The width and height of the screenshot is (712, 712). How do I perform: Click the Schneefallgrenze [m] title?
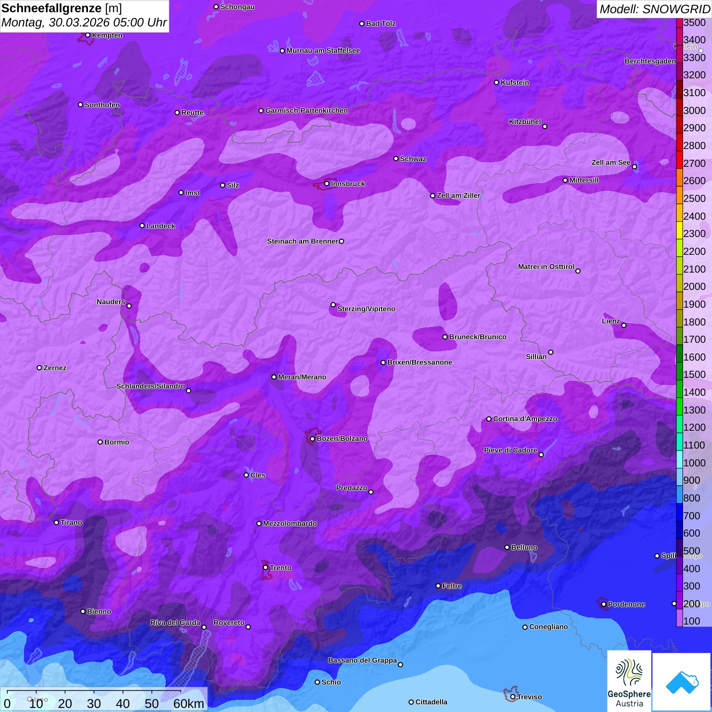tap(62, 8)
